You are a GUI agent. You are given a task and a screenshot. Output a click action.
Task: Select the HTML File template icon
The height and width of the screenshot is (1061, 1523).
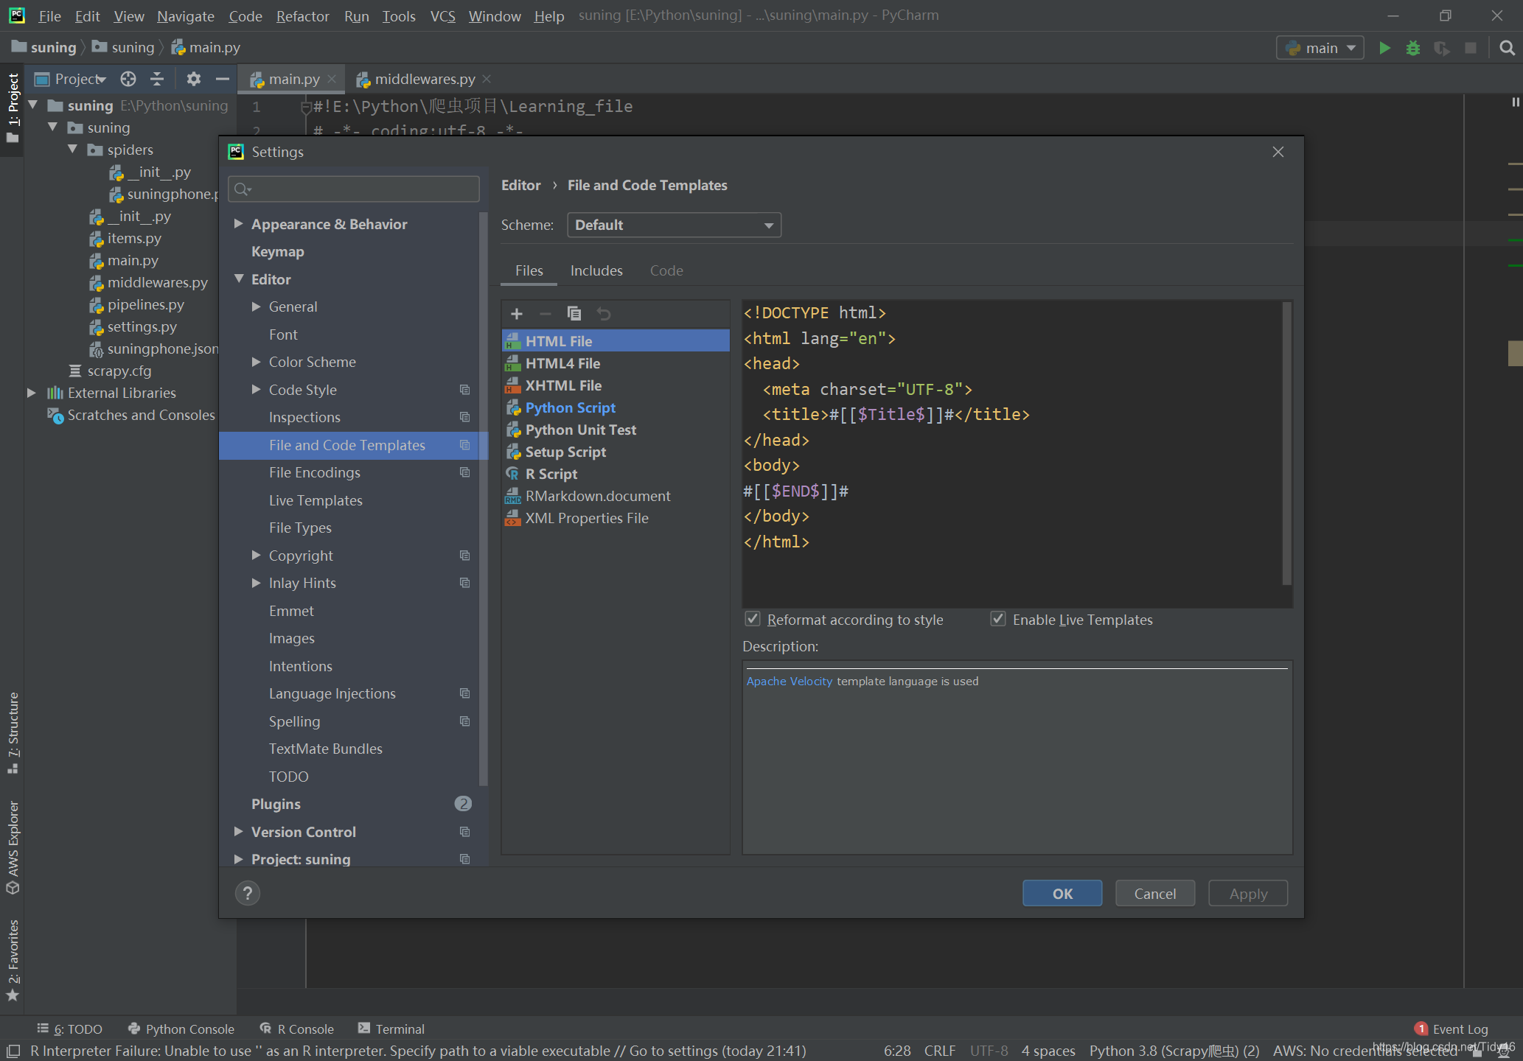click(x=512, y=340)
